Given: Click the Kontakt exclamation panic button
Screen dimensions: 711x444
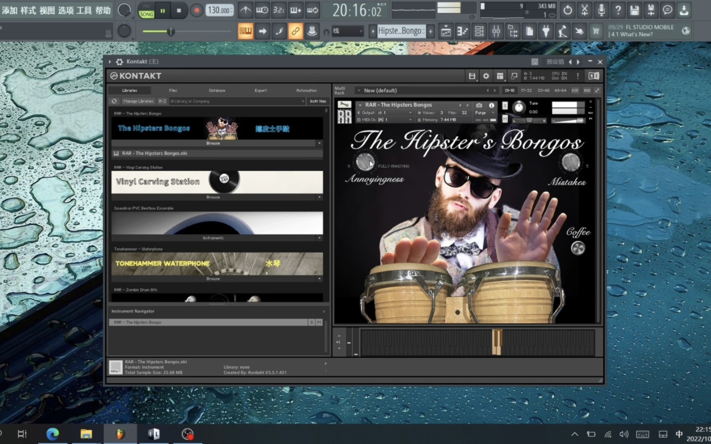Looking at the screenshot, I should pyautogui.click(x=578, y=76).
